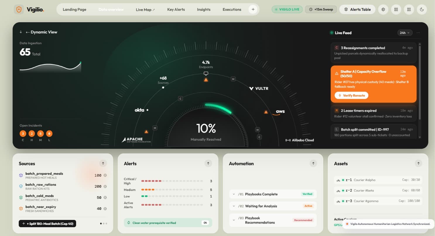
Task: Open the Insights tab
Action: pyautogui.click(x=204, y=9)
